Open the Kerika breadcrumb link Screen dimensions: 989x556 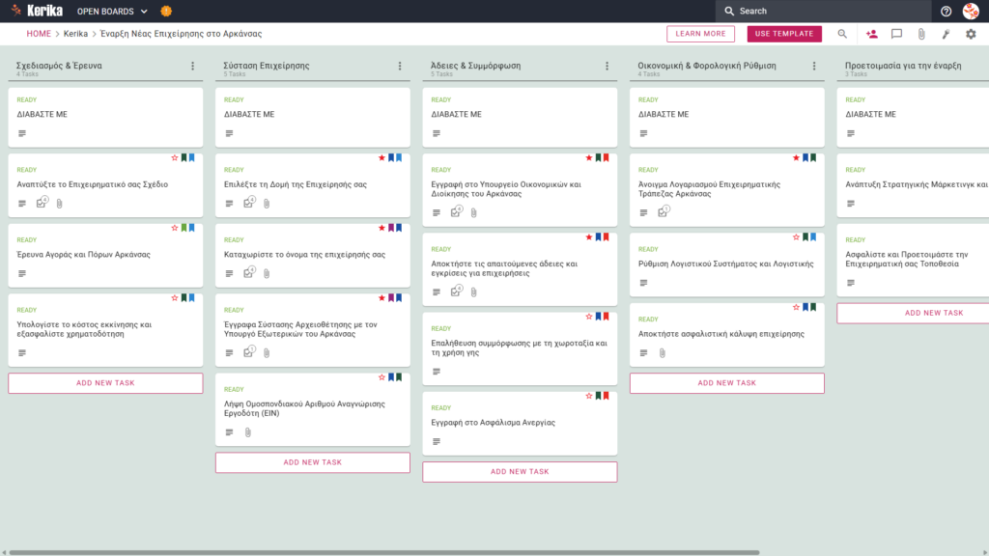pos(75,34)
